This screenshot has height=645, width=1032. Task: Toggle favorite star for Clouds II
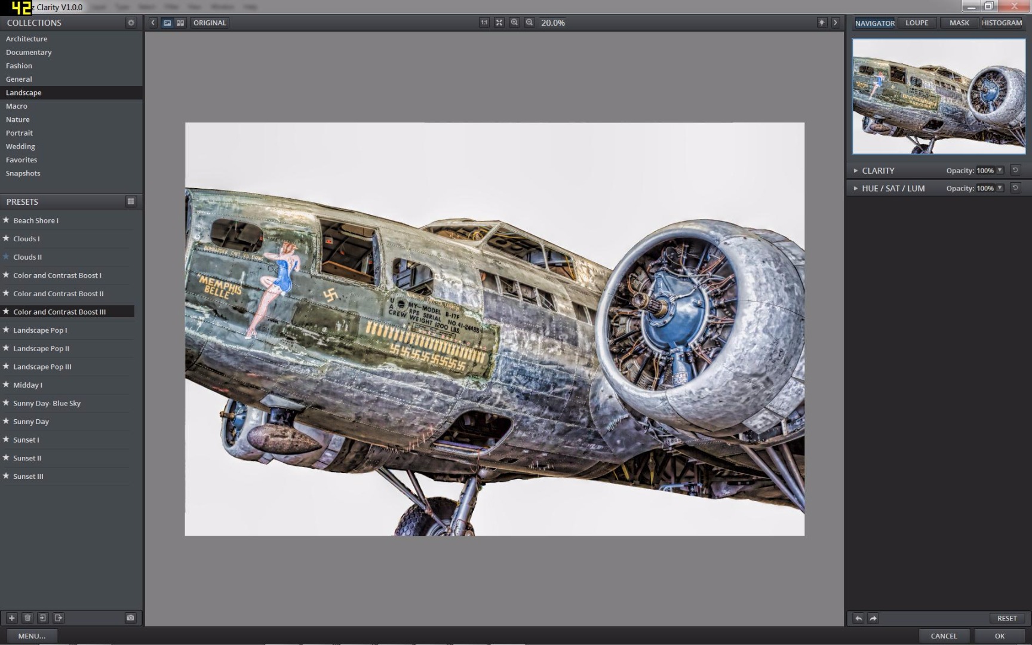pyautogui.click(x=6, y=257)
